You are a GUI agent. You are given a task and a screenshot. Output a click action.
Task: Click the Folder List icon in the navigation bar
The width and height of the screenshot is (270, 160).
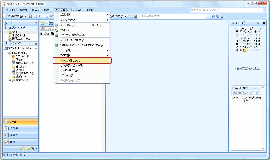[x=27, y=149]
